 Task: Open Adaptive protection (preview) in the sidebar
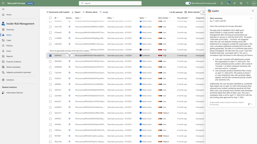point(19,72)
